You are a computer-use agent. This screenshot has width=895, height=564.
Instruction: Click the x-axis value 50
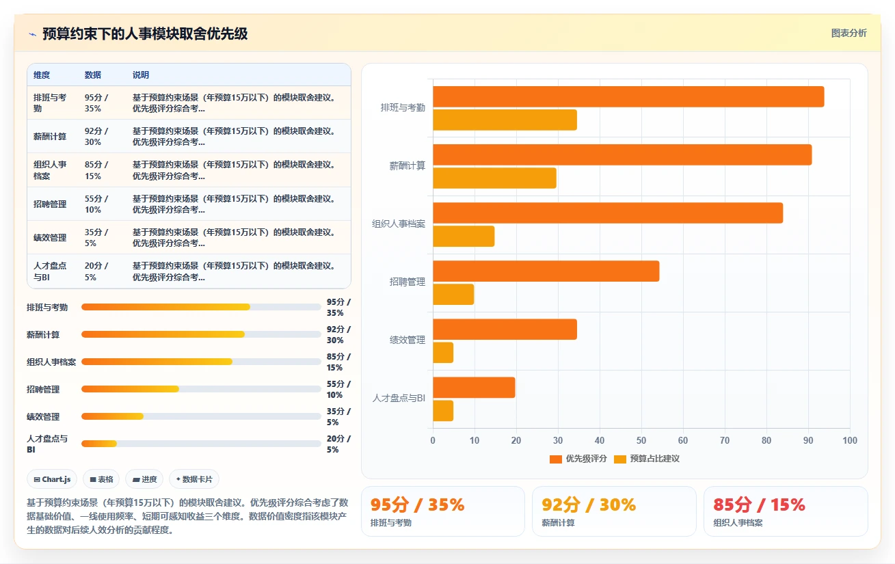(x=641, y=441)
